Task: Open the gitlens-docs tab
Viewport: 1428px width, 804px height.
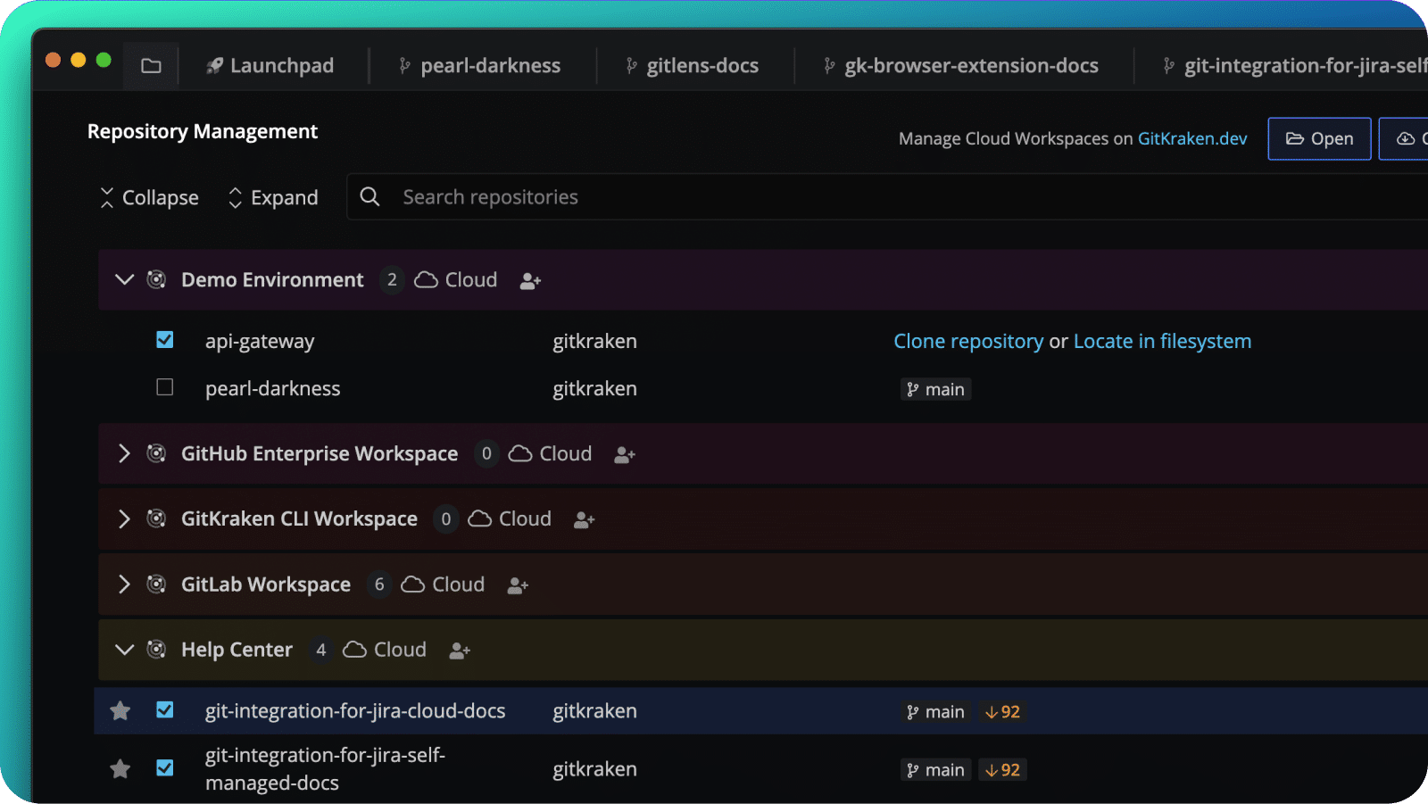Action: pyautogui.click(x=693, y=66)
